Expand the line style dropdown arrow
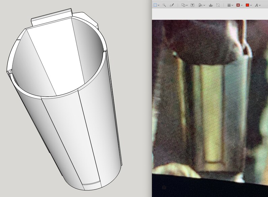The height and width of the screenshot is (197, 268). [x=232, y=5]
